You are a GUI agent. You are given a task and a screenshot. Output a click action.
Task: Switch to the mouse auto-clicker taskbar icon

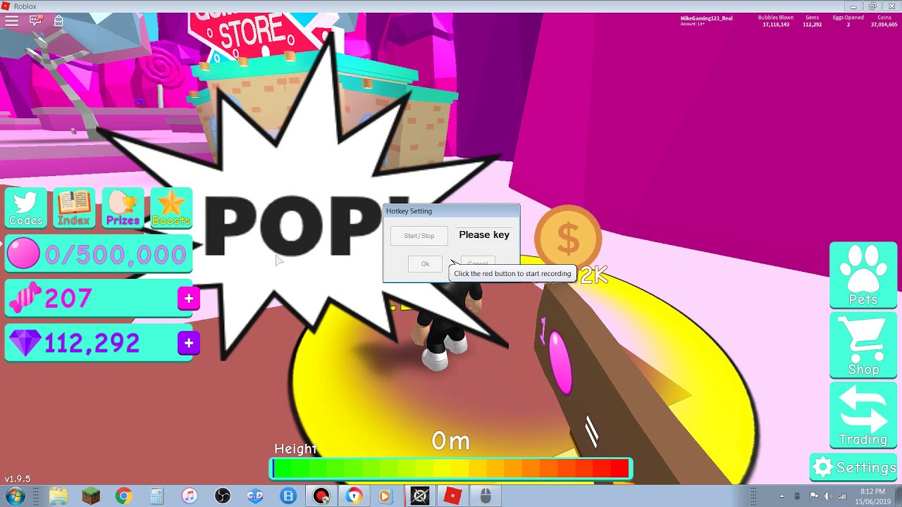(x=486, y=496)
